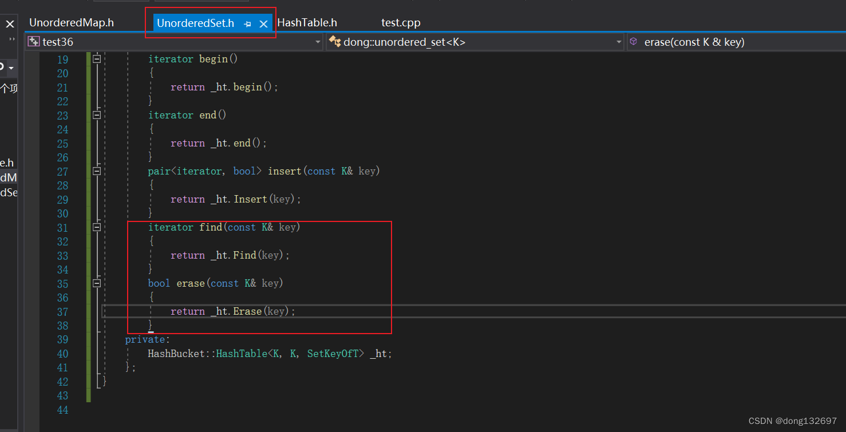
Task: Click the class icon beside dong::unordered_set<K>
Action: pos(335,42)
